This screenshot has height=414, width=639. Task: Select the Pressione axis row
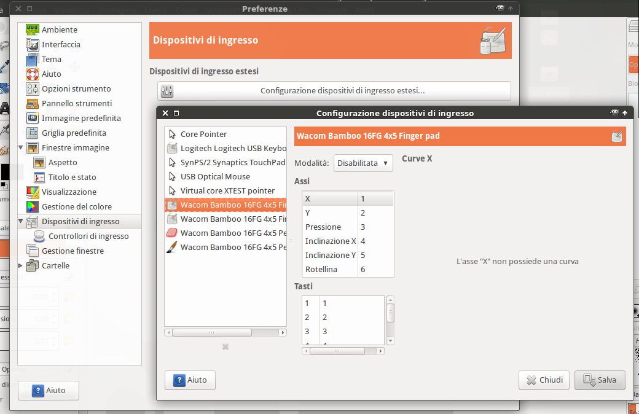pos(348,227)
